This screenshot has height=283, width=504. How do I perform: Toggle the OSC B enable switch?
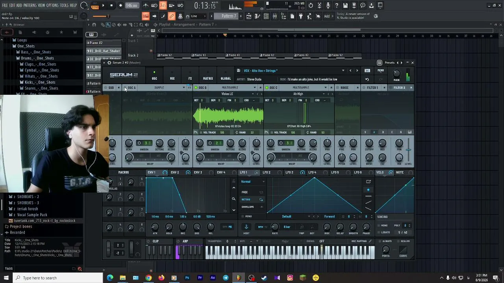click(x=196, y=88)
